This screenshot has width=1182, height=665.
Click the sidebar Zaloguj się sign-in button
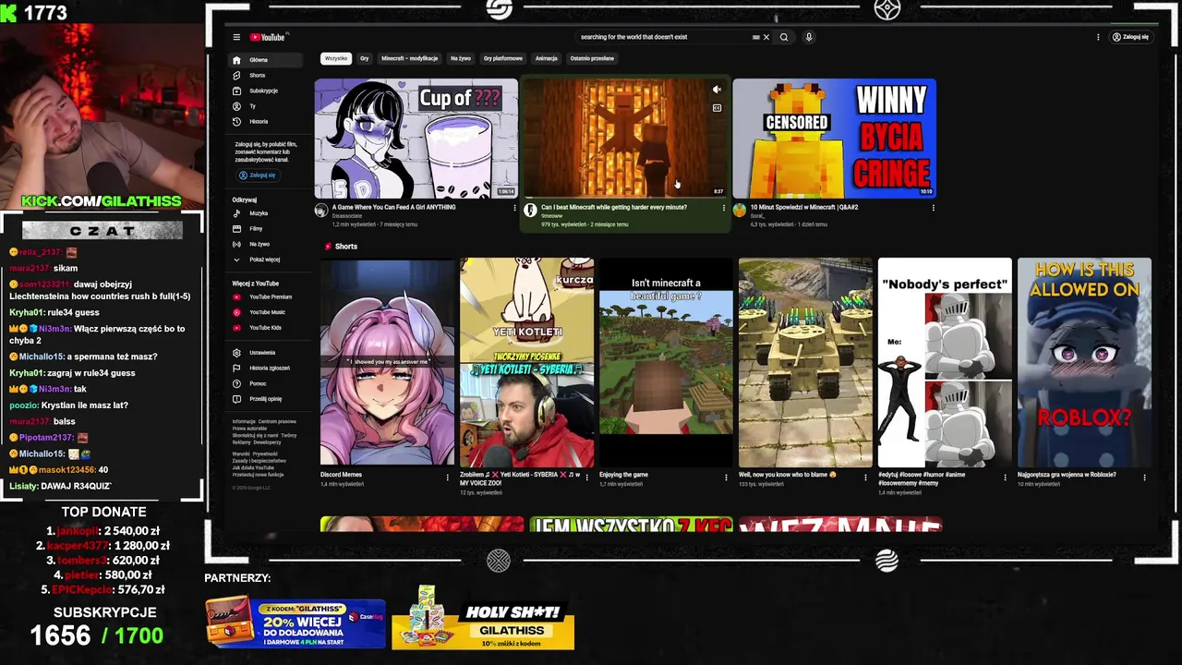click(x=257, y=175)
